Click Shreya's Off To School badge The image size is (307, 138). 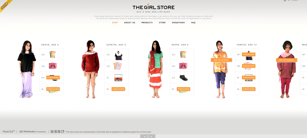point(221,60)
